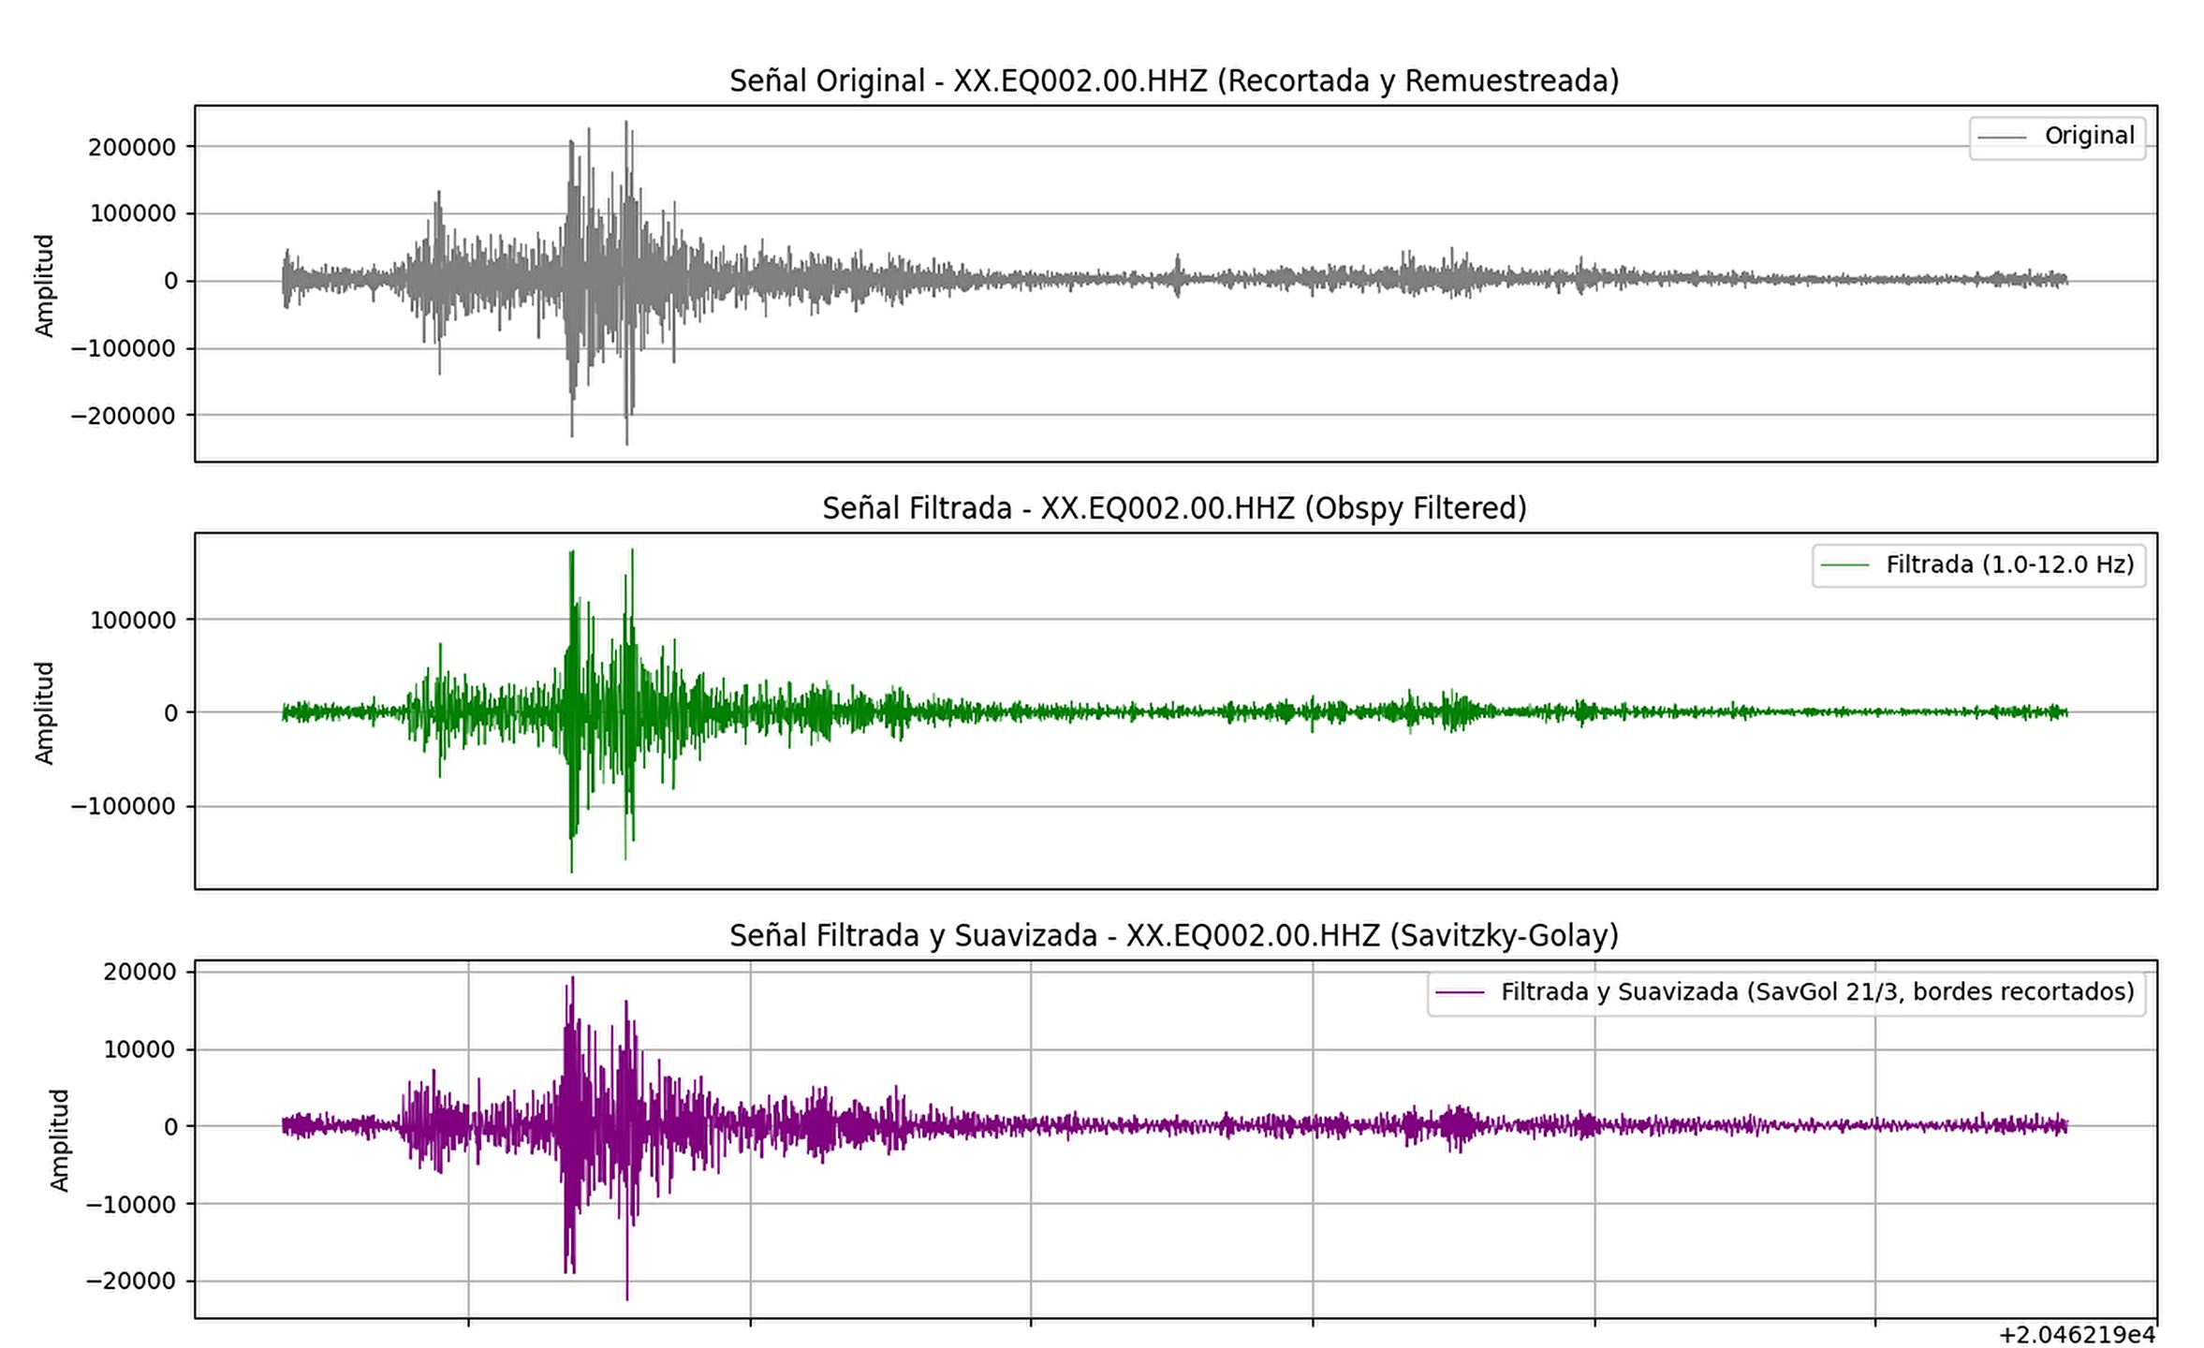The image size is (2204, 1348).
Task: Click the Original legend line sample
Action: click(x=2004, y=135)
